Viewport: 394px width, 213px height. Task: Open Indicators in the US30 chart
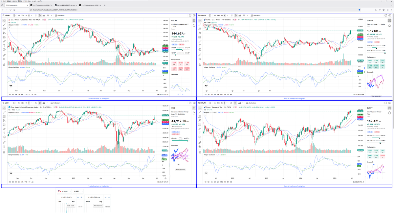(55, 103)
